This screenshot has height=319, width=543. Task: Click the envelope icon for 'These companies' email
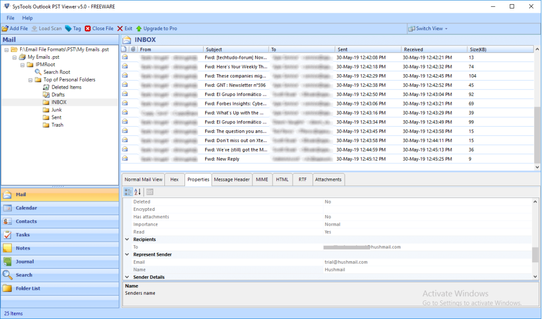click(x=125, y=75)
